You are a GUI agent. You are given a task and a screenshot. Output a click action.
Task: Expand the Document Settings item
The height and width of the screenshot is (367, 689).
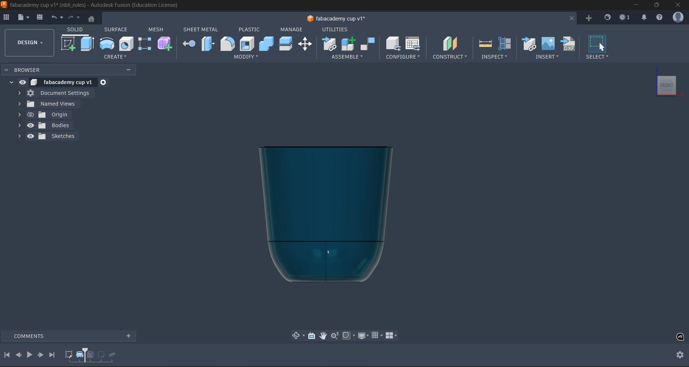click(19, 93)
